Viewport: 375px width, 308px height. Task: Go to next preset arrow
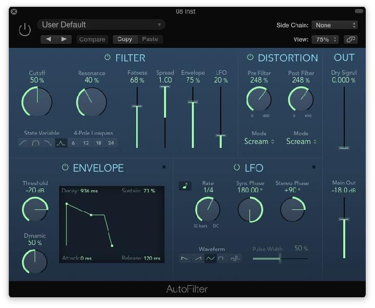(x=64, y=39)
